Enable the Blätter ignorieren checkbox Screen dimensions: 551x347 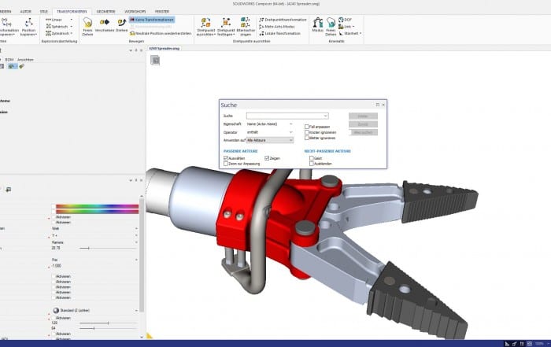click(307, 138)
